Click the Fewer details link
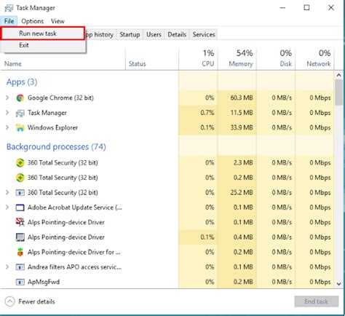 click(x=36, y=301)
